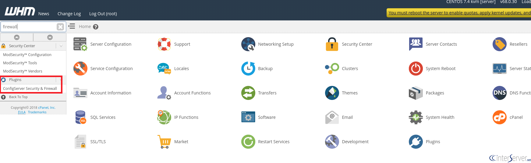
Task: Open the EULA link
Action: tap(22, 112)
